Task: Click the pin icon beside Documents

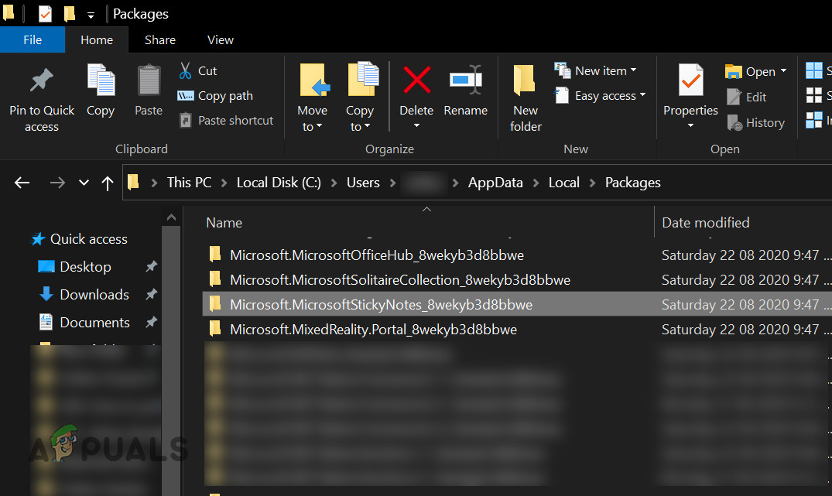Action: (x=151, y=322)
